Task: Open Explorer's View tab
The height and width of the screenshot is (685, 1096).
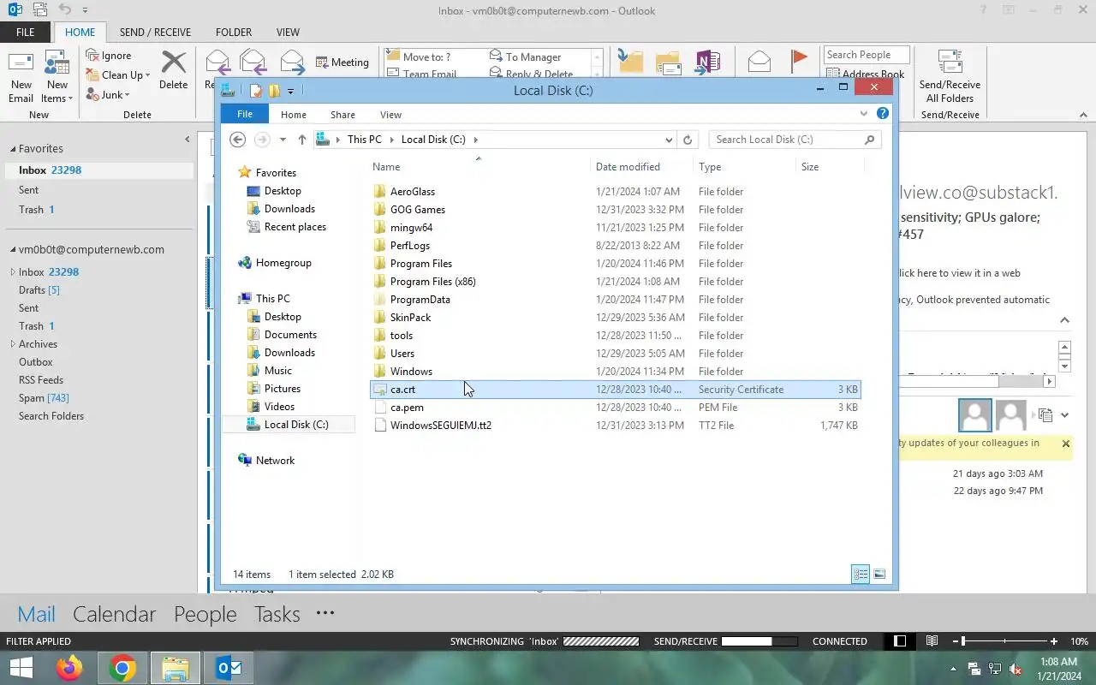Action: [x=390, y=115]
